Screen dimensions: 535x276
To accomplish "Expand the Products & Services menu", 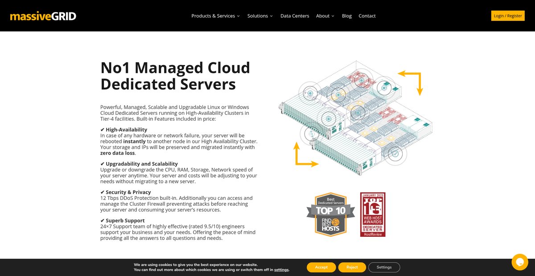I will click(215, 16).
